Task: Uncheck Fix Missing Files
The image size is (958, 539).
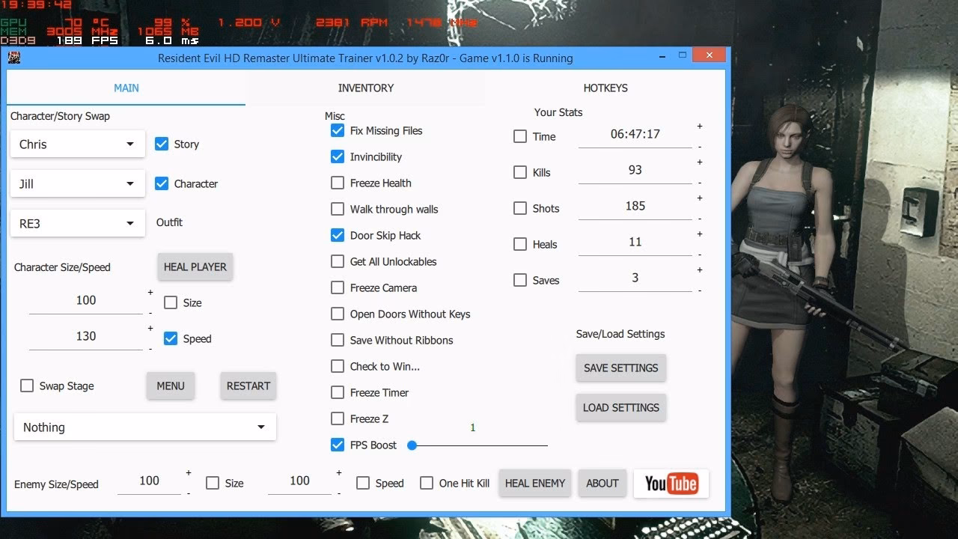Action: coord(338,130)
